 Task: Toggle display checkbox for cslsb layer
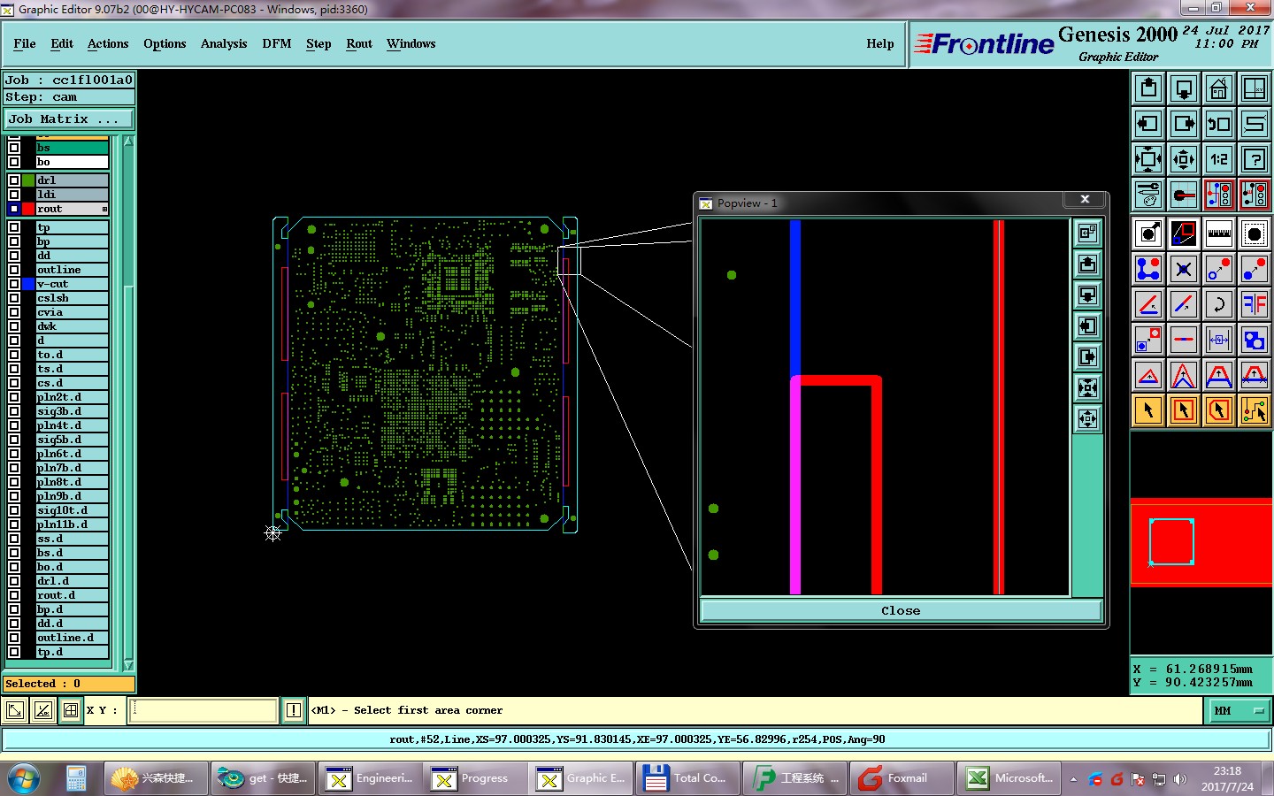(14, 298)
